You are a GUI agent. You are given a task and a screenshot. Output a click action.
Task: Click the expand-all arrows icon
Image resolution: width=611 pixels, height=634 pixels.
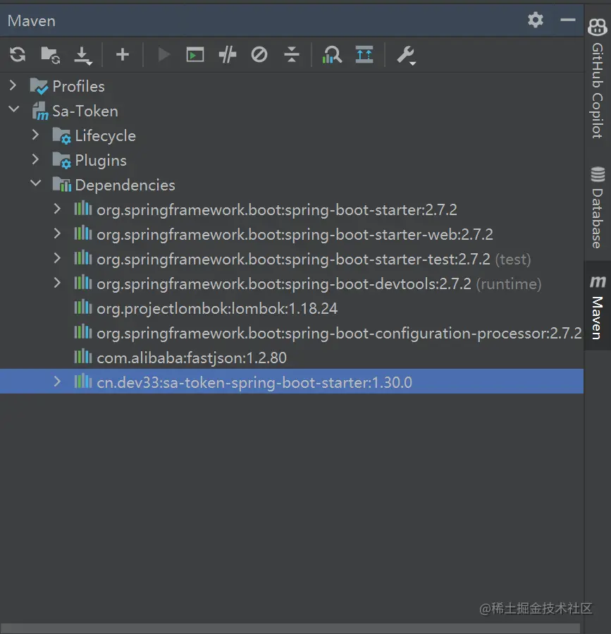pos(364,54)
